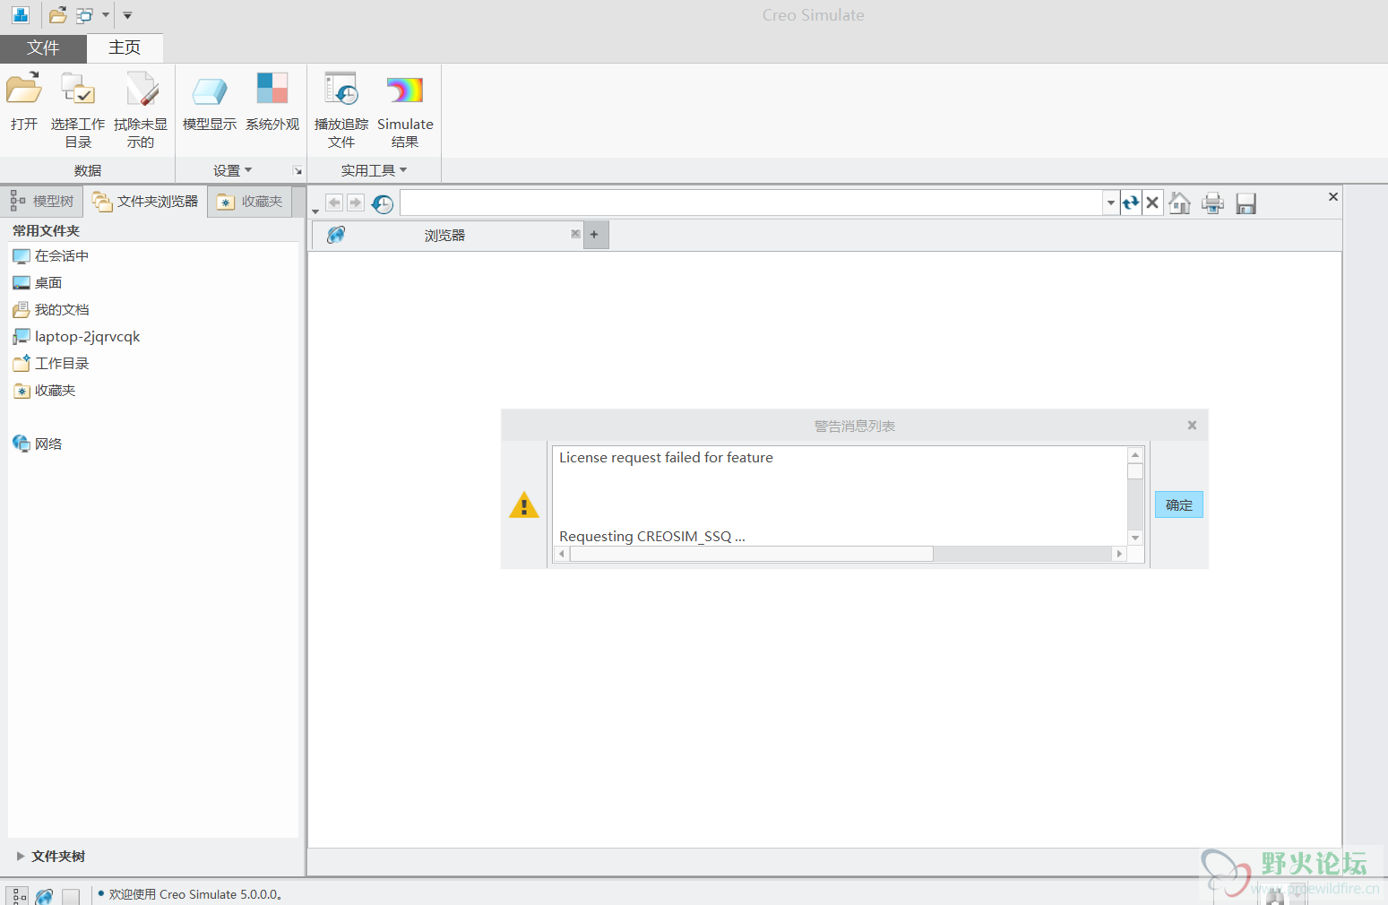Close the 浏览器 tab

pos(575,234)
